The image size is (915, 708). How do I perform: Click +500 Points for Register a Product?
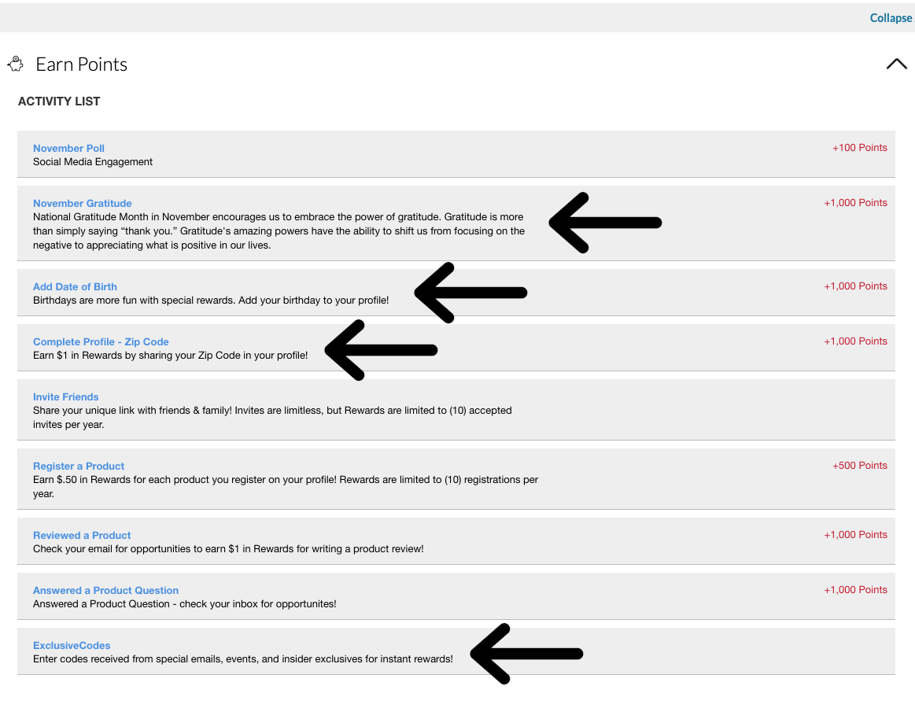(860, 465)
